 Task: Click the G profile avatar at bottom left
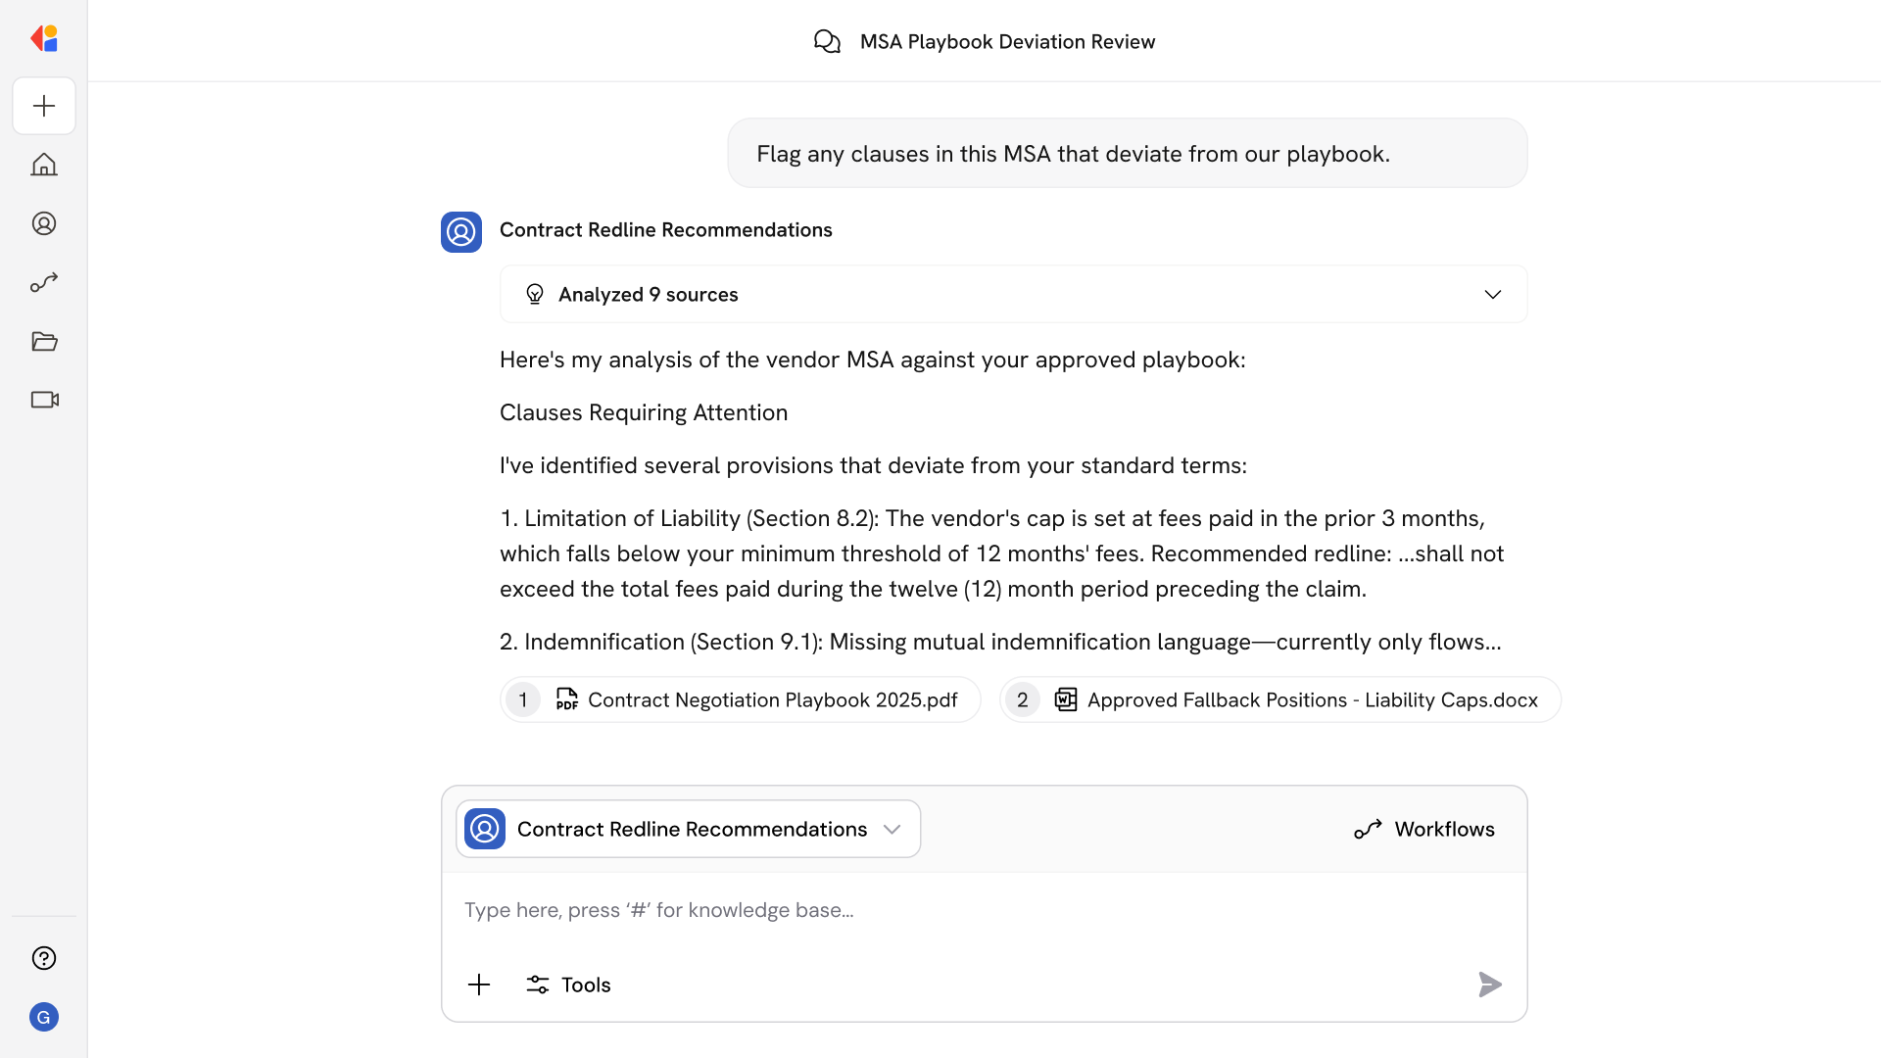pos(44,1017)
